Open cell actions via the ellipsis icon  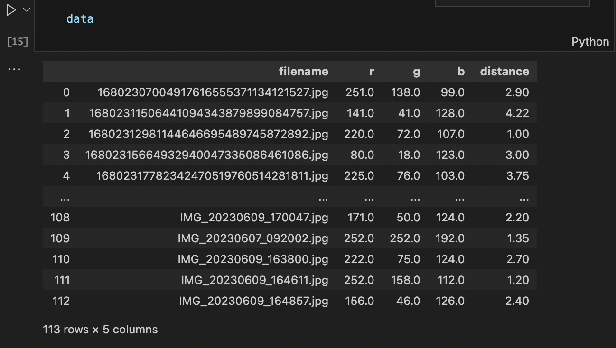[14, 69]
